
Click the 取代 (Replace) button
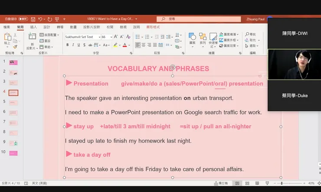[252, 40]
